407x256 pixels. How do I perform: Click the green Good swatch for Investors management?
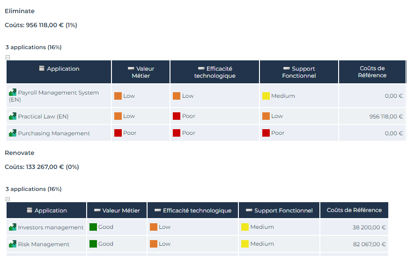point(93,227)
